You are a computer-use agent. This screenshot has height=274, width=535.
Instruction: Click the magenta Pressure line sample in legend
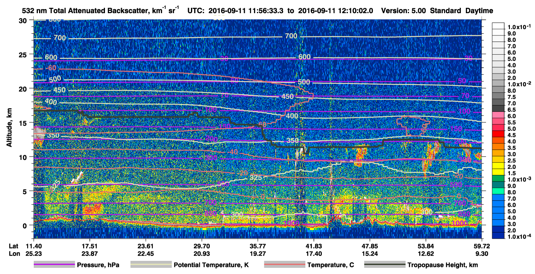click(x=54, y=265)
